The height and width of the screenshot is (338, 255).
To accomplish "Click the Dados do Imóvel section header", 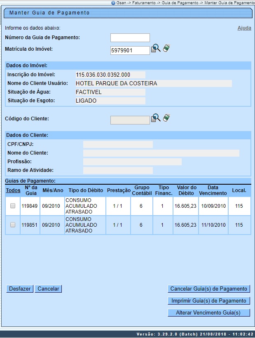I will [x=27, y=66].
